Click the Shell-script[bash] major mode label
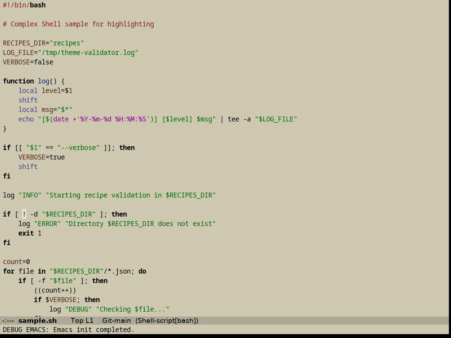The width and height of the screenshot is (451, 338). click(167, 320)
